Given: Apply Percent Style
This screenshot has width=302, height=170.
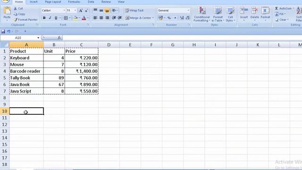Looking at the screenshot, I should (169, 18).
